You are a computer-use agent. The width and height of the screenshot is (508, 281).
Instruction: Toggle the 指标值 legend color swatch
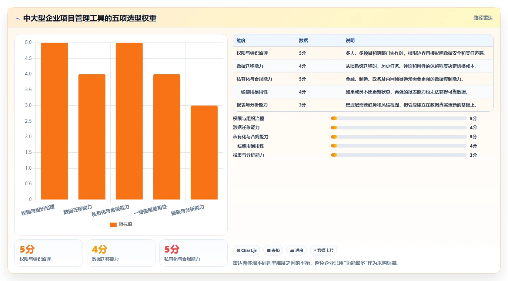point(113,224)
